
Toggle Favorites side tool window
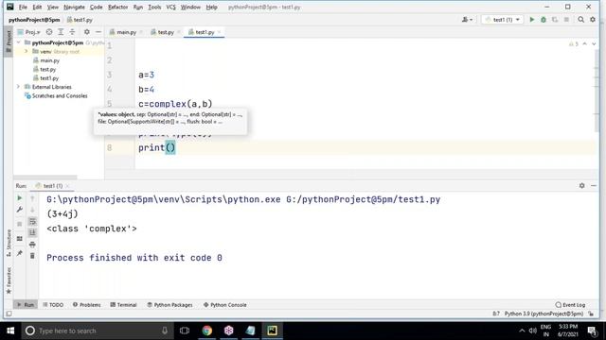point(9,280)
